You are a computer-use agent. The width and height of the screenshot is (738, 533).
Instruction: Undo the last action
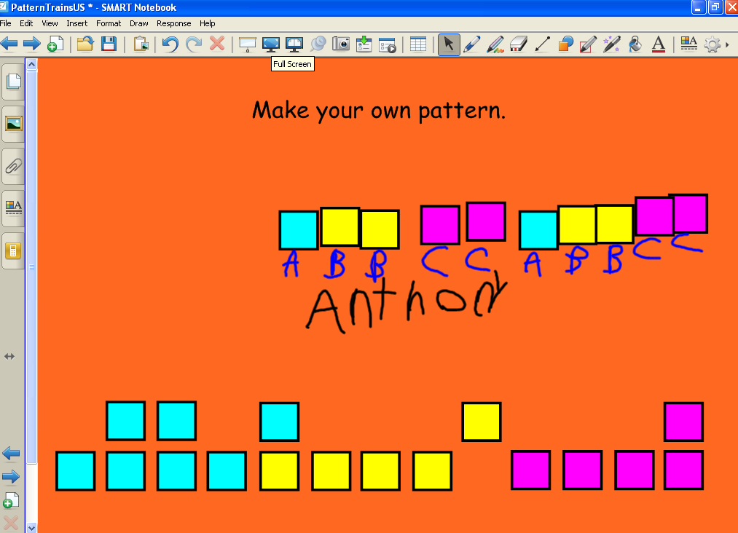[170, 44]
